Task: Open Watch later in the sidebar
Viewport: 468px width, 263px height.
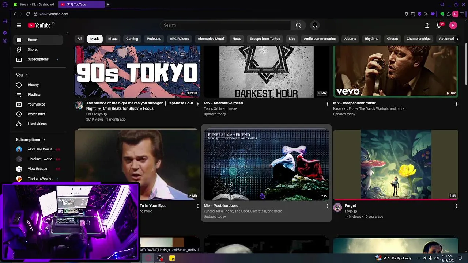Action: coord(39,114)
